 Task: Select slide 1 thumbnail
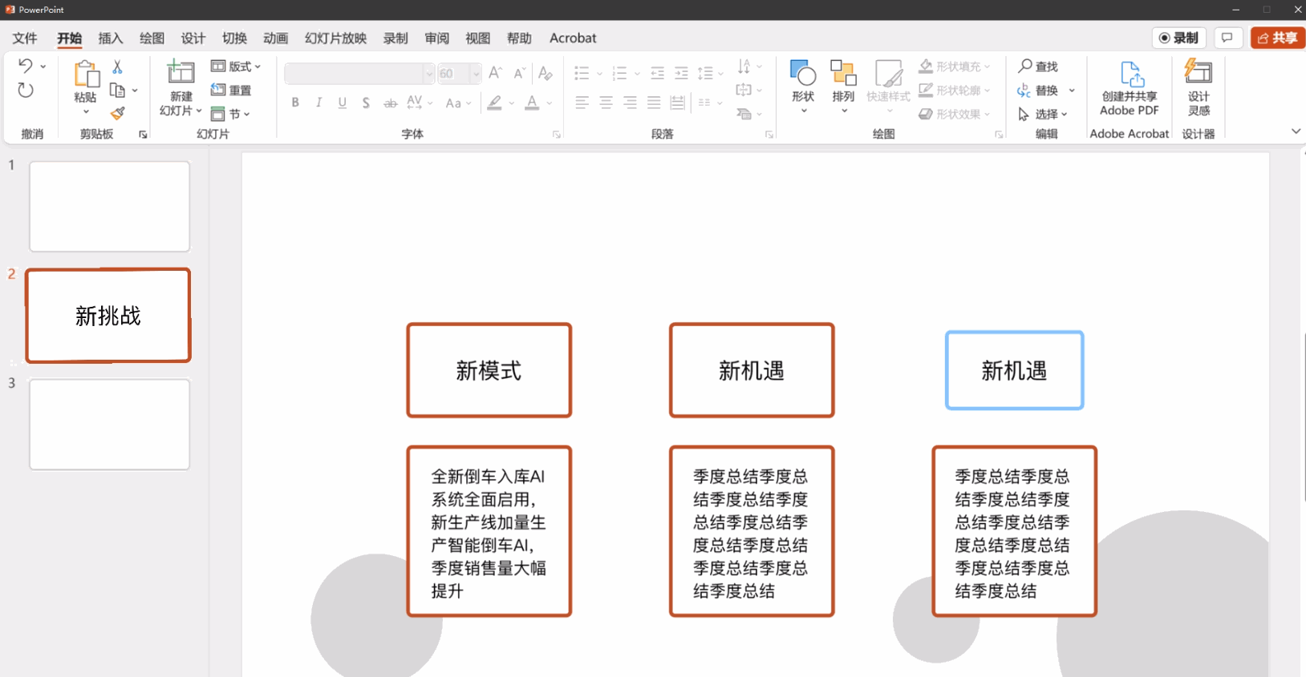pos(110,207)
